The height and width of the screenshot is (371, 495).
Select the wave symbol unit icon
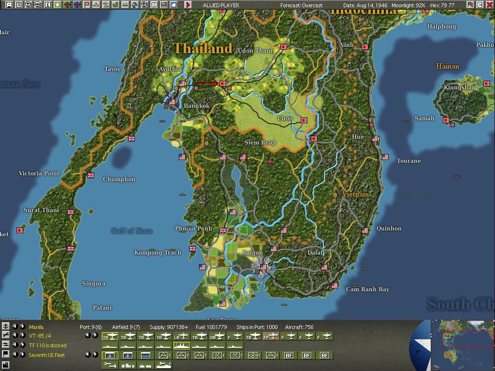pos(146,356)
